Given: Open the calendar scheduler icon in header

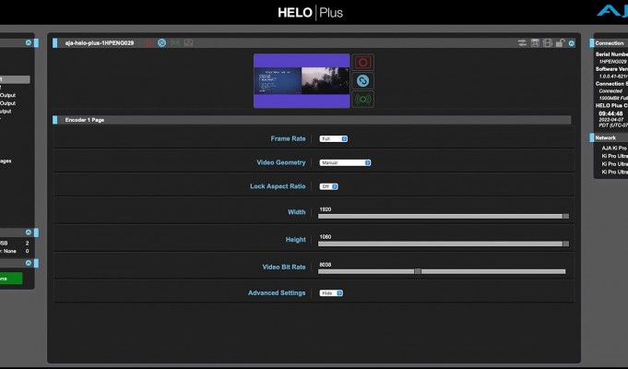Looking at the screenshot, I should pyautogui.click(x=535, y=42).
